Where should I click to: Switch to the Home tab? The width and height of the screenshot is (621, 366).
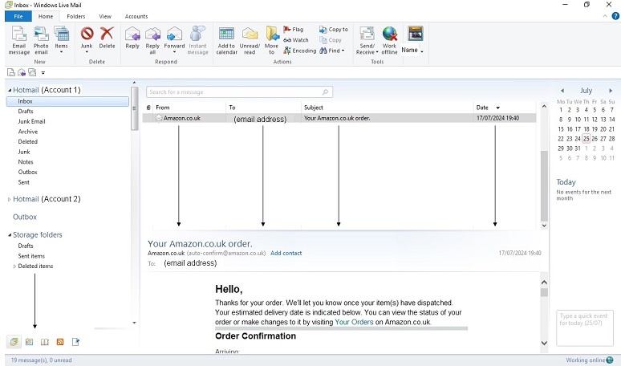pos(46,16)
